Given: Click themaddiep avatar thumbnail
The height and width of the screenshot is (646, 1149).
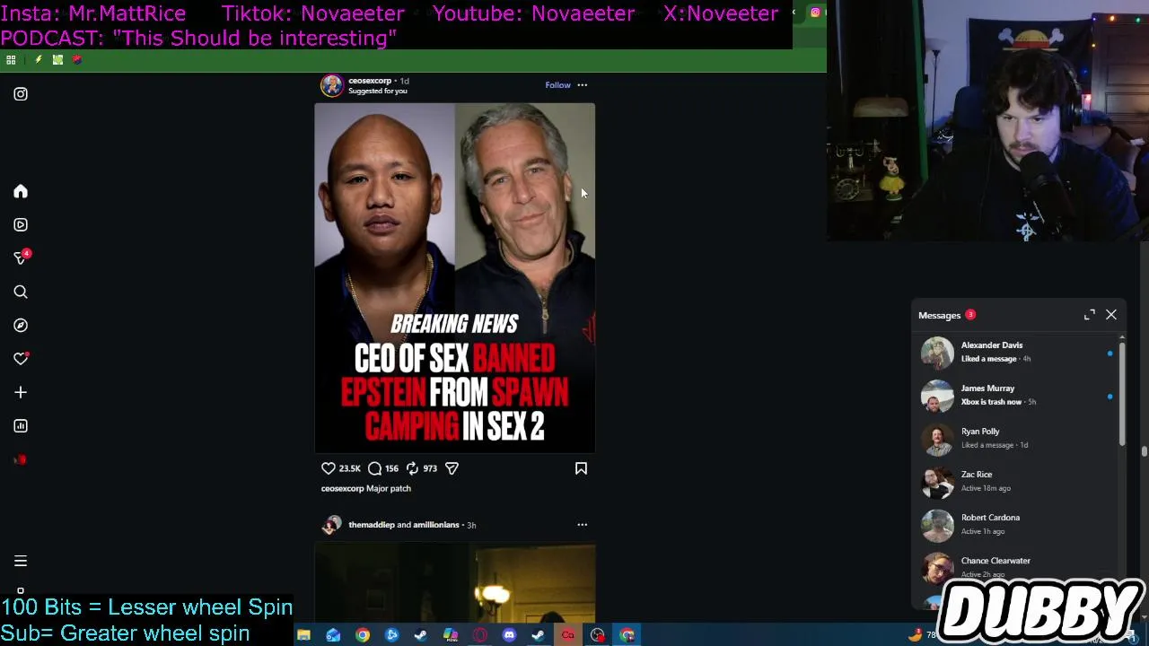Looking at the screenshot, I should point(332,525).
